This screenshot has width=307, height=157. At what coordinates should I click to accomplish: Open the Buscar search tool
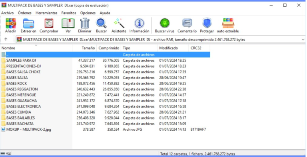coord(101,23)
